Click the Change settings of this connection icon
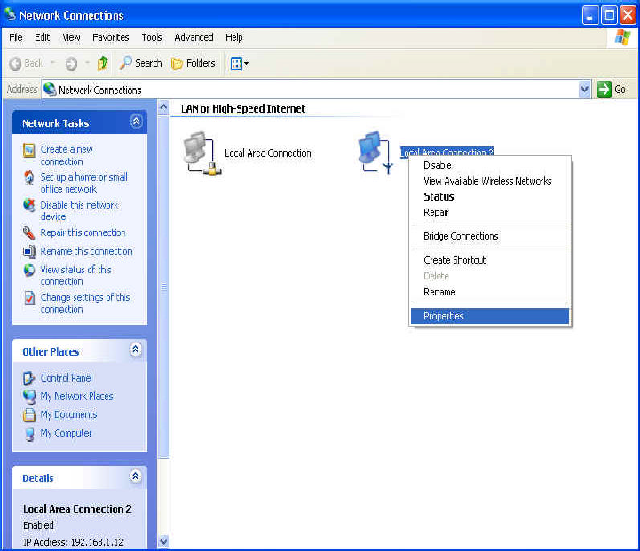 pyautogui.click(x=29, y=298)
